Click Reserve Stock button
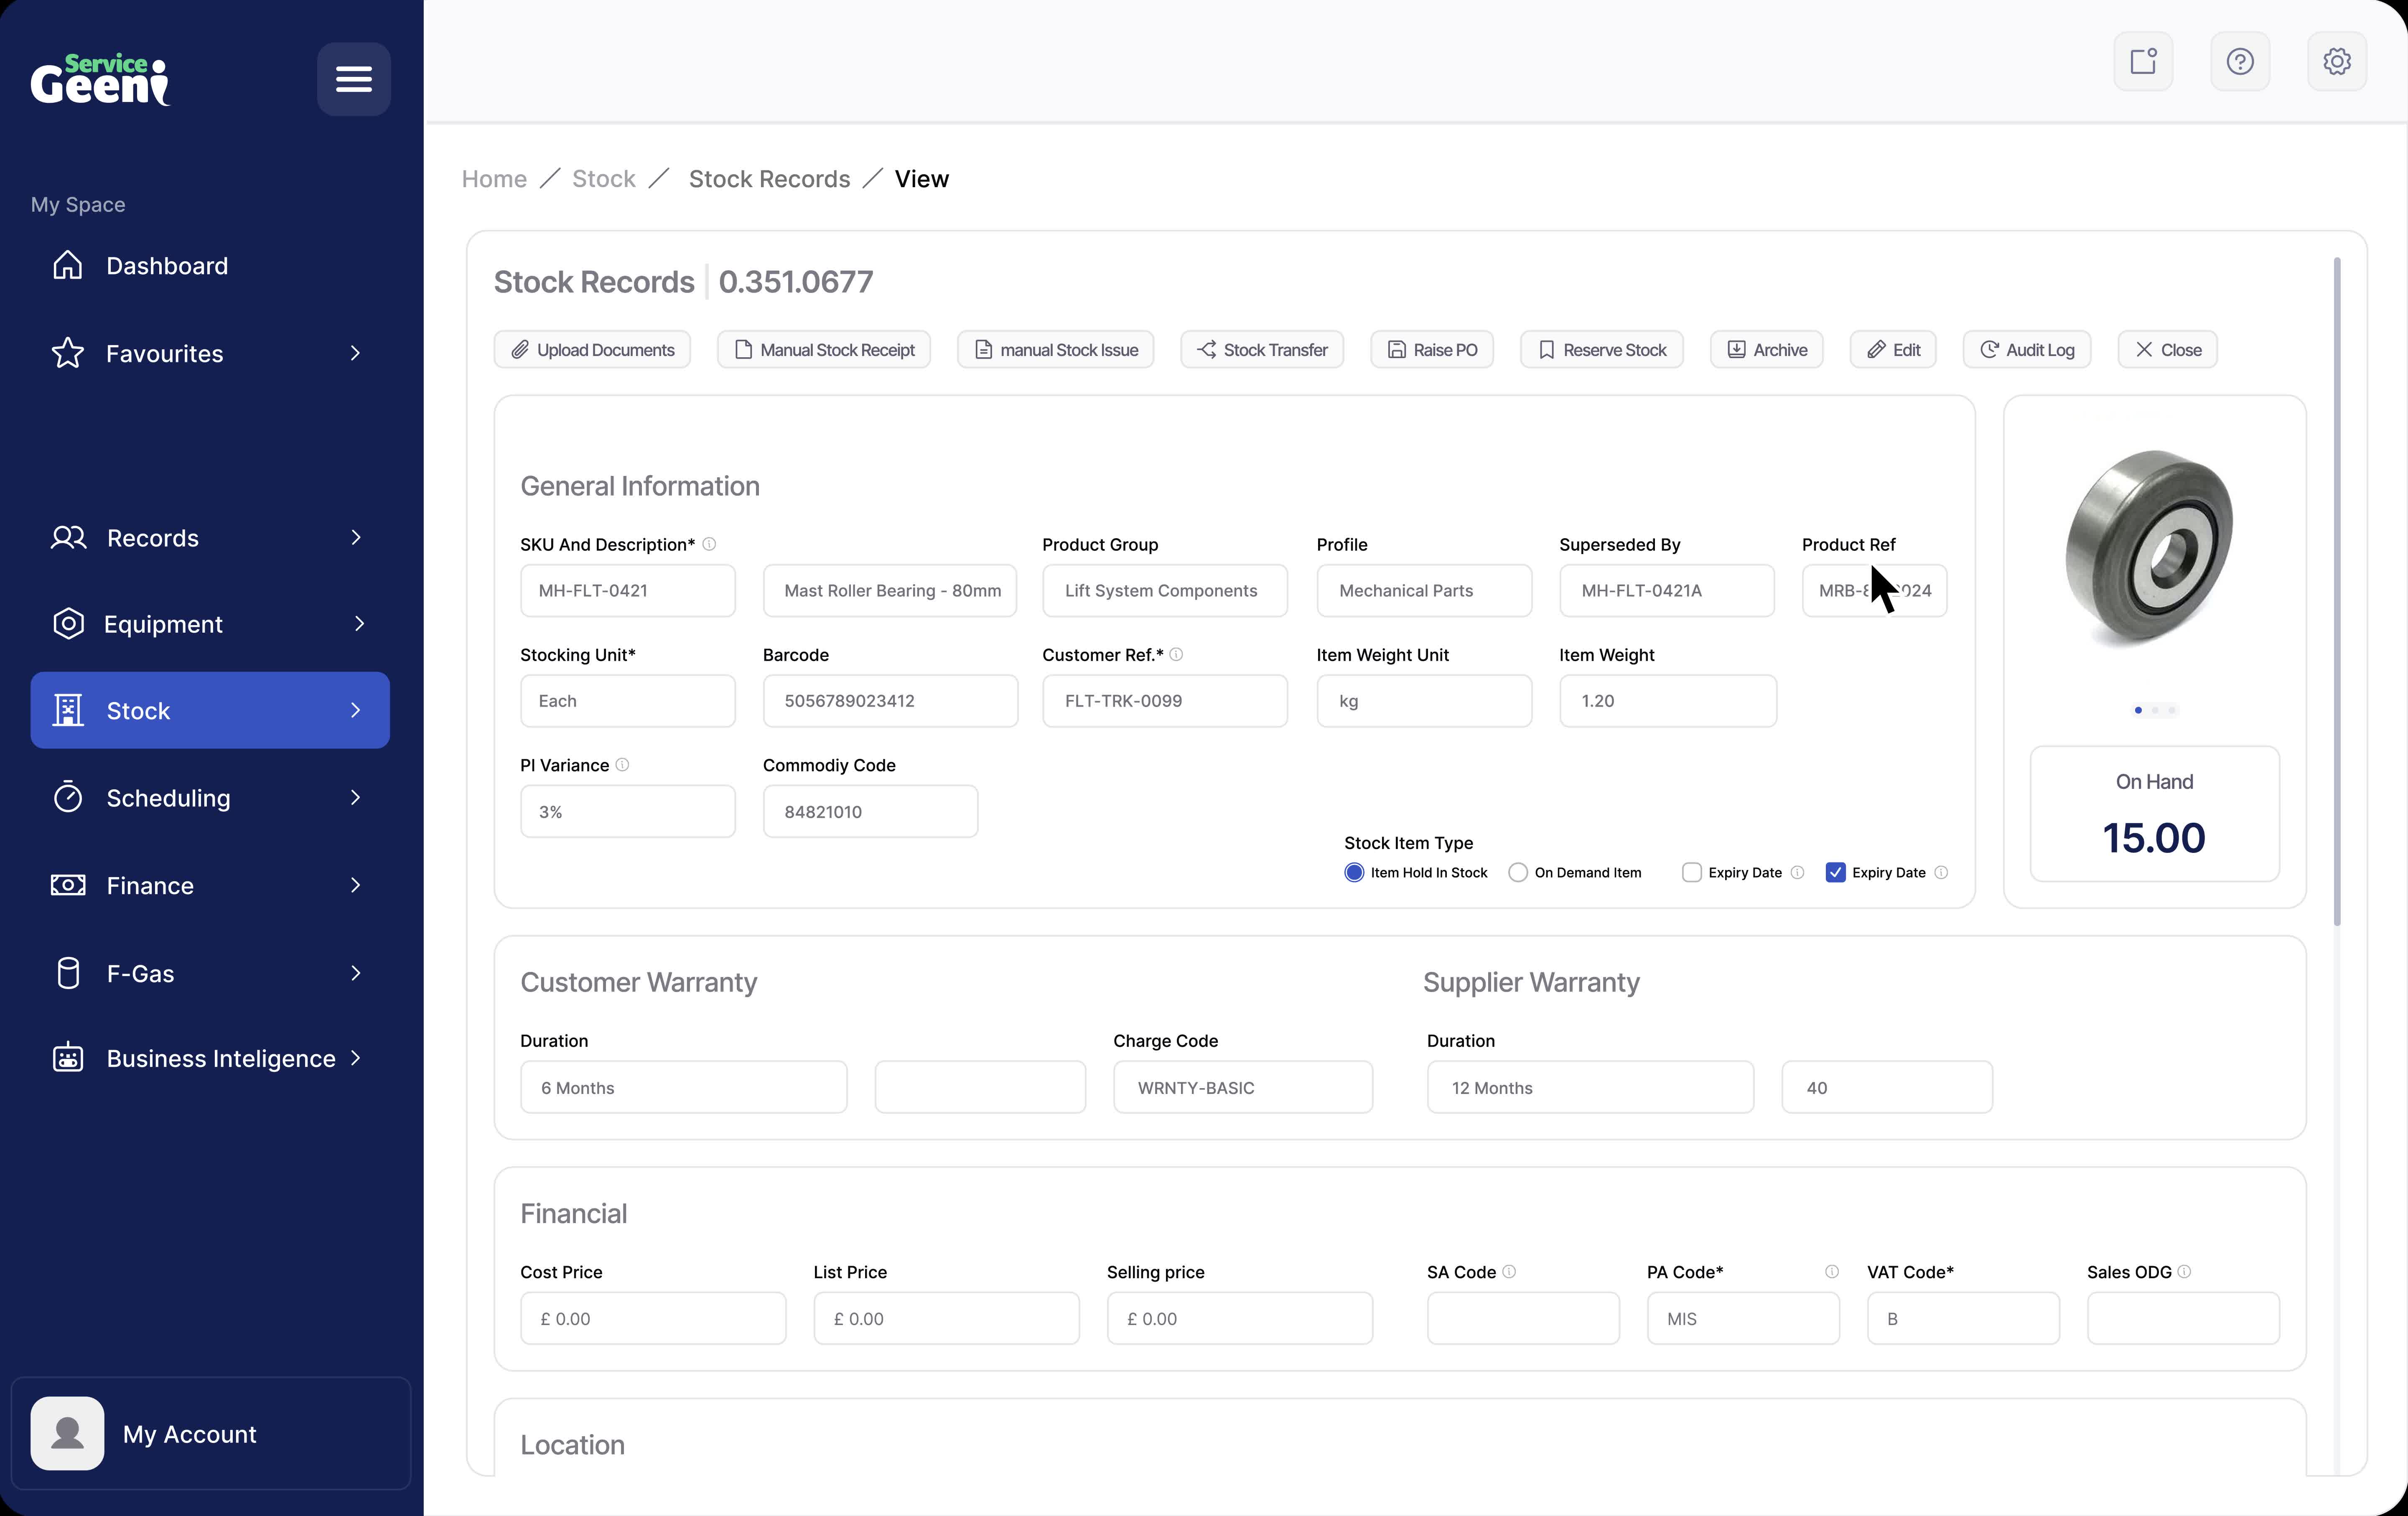The width and height of the screenshot is (2408, 1516). [1602, 350]
